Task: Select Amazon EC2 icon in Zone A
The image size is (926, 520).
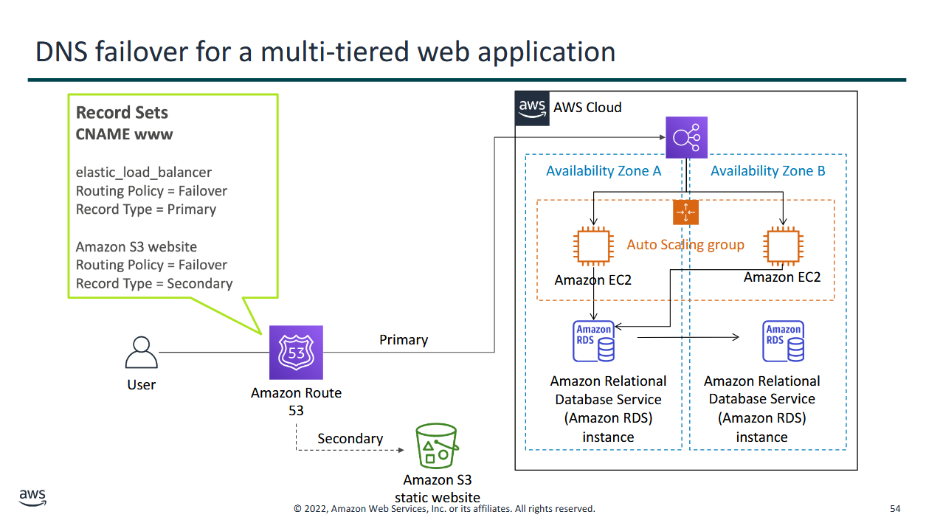Action: (593, 246)
